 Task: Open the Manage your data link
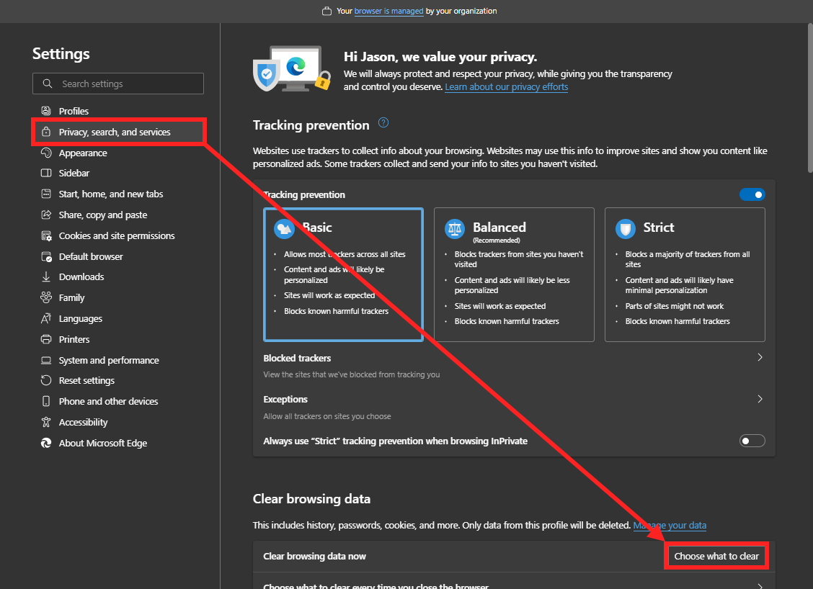[x=670, y=525]
